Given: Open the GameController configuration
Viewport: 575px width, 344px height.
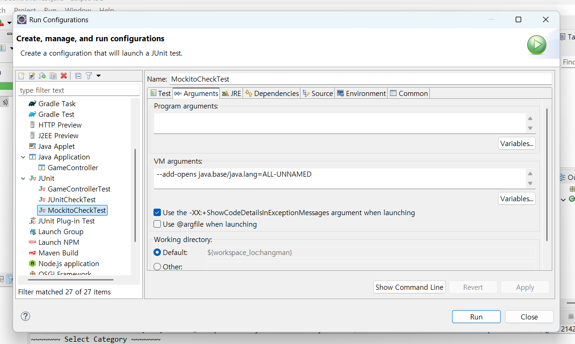Looking at the screenshot, I should coord(73,167).
